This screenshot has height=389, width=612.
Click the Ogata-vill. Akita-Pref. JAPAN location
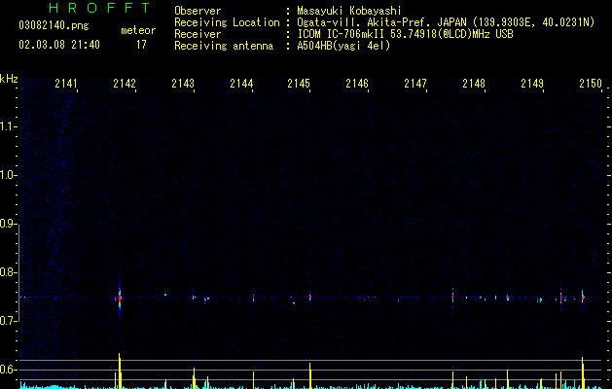point(446,22)
